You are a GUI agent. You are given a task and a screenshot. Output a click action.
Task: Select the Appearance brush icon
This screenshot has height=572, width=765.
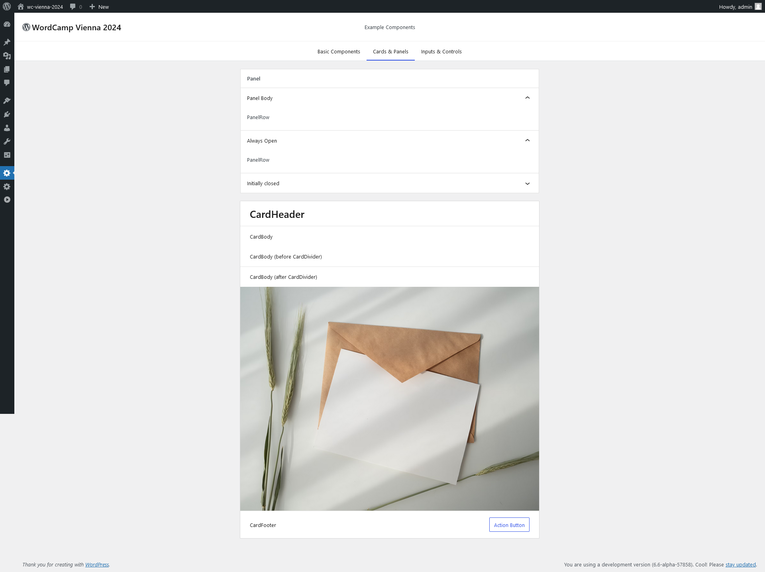(x=7, y=100)
